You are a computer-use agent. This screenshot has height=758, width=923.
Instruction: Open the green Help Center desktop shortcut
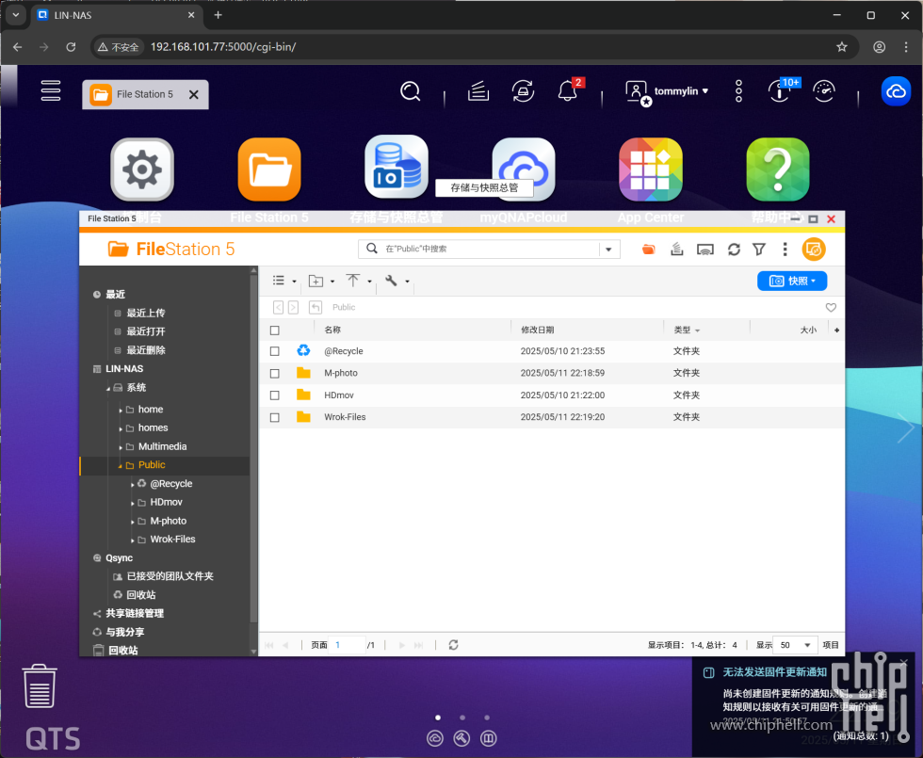(x=778, y=169)
